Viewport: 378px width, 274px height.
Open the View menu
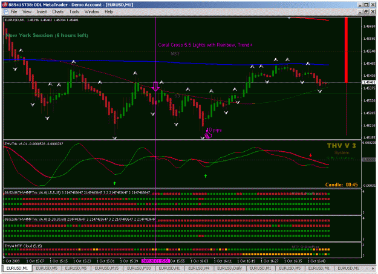27,11
